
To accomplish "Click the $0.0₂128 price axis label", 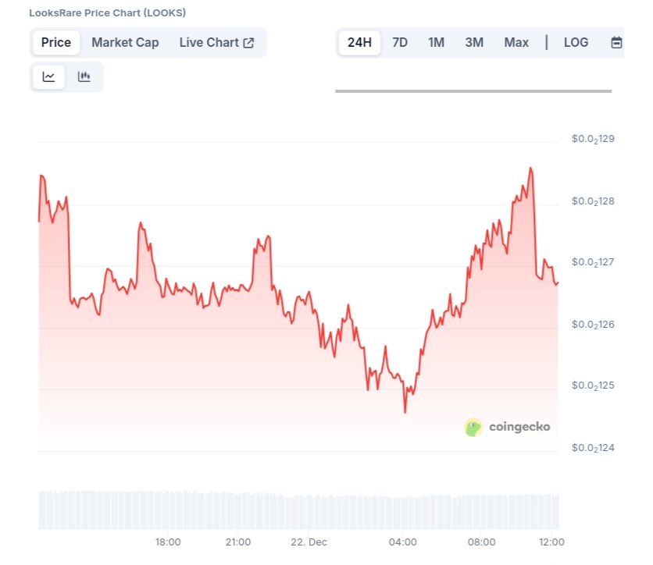I will [593, 201].
